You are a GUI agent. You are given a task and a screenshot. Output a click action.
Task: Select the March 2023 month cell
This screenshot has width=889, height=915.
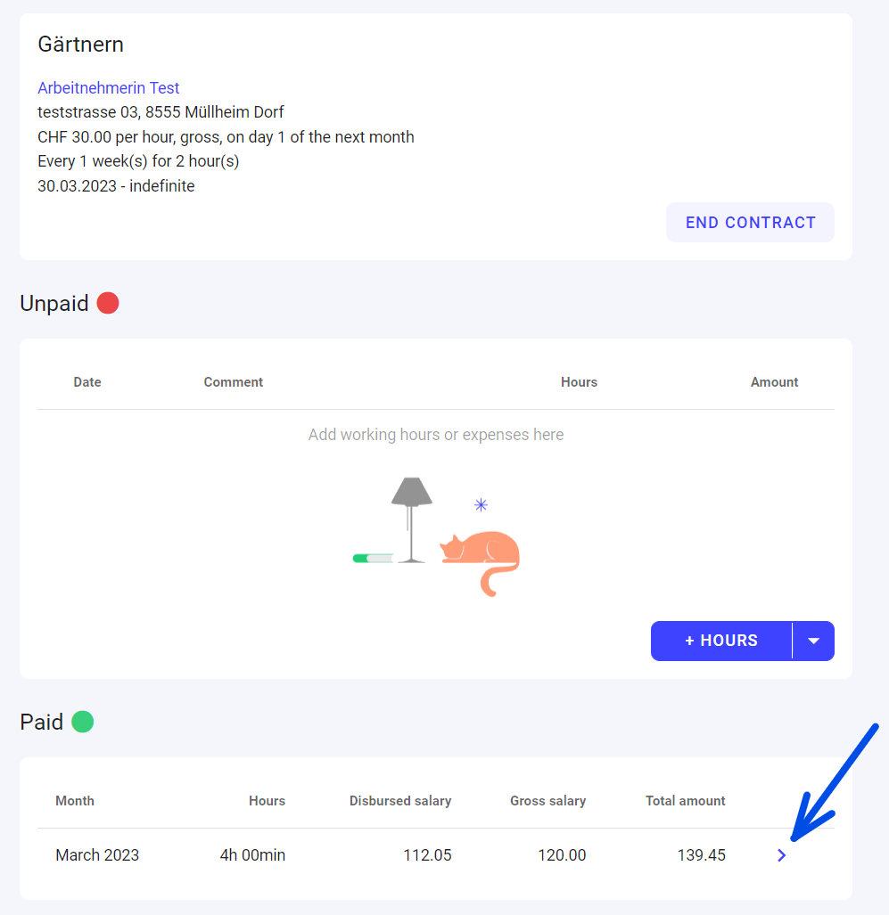pos(97,855)
